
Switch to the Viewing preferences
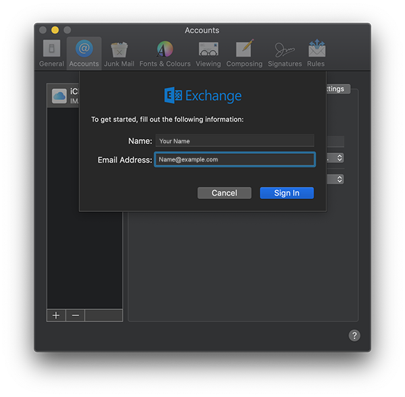(208, 53)
